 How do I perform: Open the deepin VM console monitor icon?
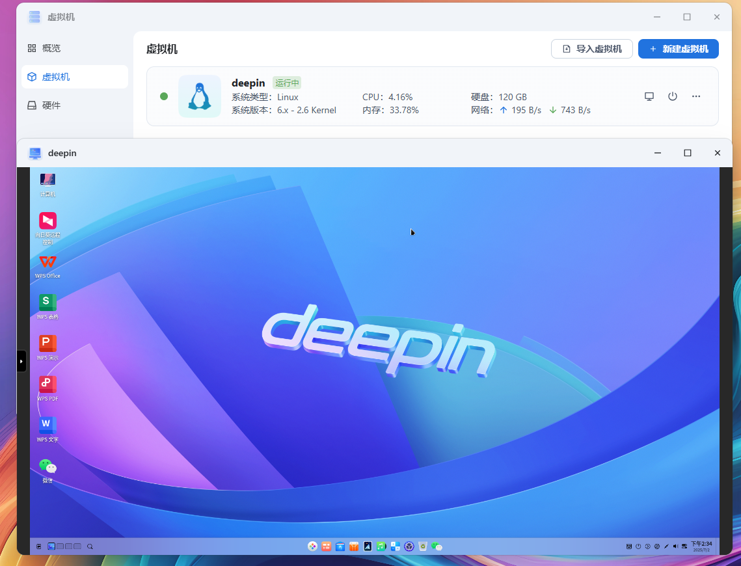[x=649, y=96]
